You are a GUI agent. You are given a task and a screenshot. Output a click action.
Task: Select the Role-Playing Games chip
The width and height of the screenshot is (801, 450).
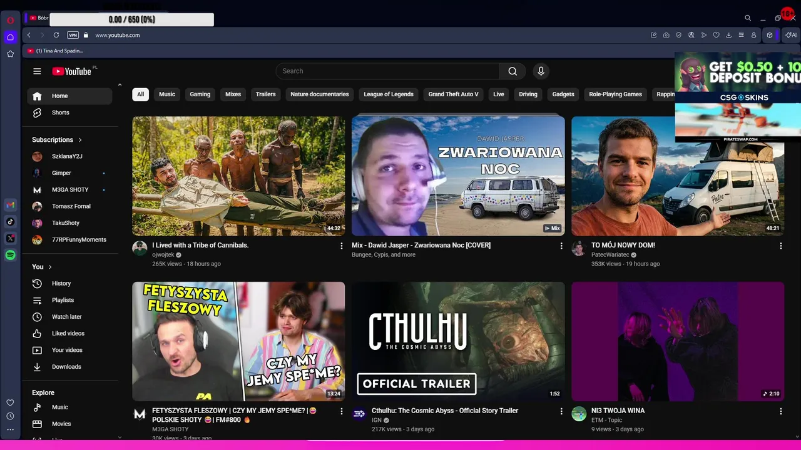pyautogui.click(x=615, y=94)
